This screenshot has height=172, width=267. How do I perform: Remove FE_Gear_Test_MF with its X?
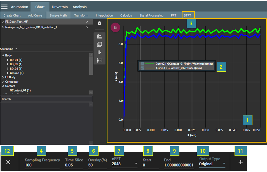(87, 22)
